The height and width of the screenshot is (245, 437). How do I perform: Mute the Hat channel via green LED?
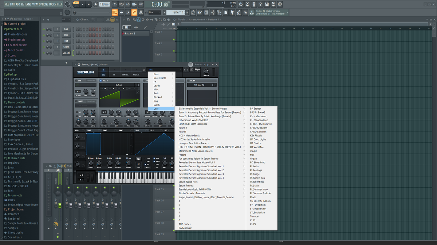(44, 41)
